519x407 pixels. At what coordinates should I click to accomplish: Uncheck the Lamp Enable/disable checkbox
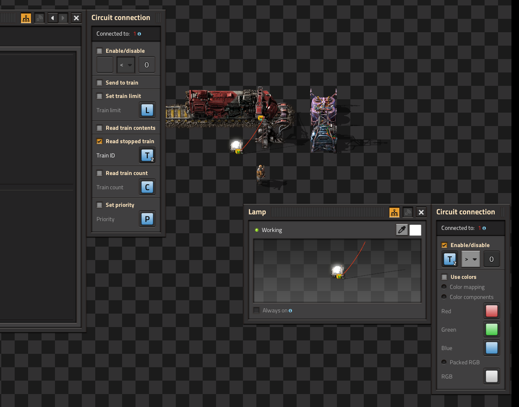coord(444,245)
